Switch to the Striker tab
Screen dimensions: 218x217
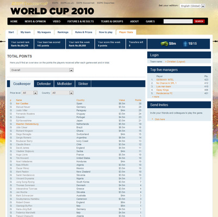click(x=83, y=84)
